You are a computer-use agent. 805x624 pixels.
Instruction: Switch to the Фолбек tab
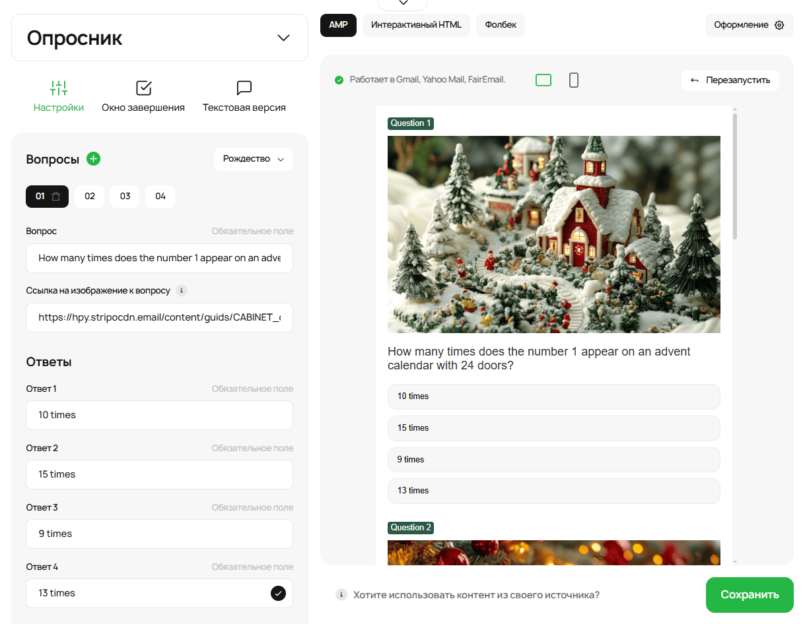[501, 25]
